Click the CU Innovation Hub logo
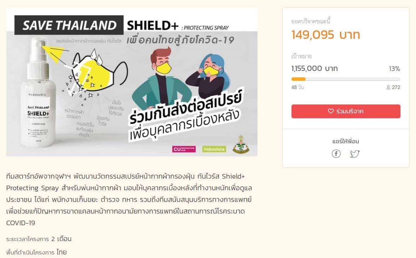Screen dimensions: 416x258 [x=184, y=149]
